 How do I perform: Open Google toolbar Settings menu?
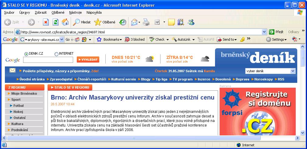[277, 39]
